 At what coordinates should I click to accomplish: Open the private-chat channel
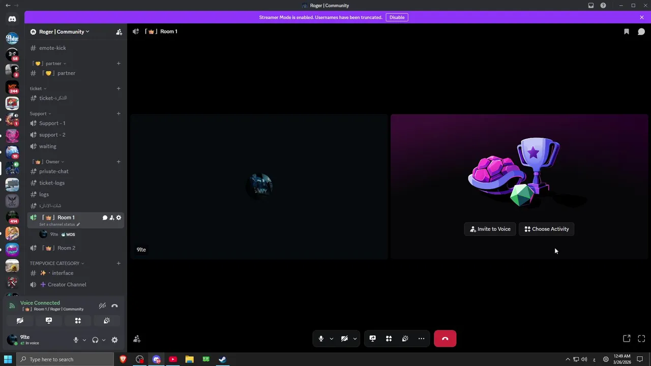[75, 171]
